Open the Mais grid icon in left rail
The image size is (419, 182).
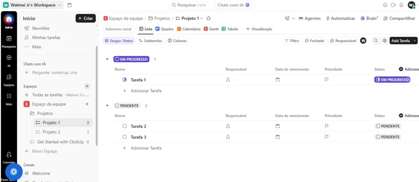[x=9, y=96]
